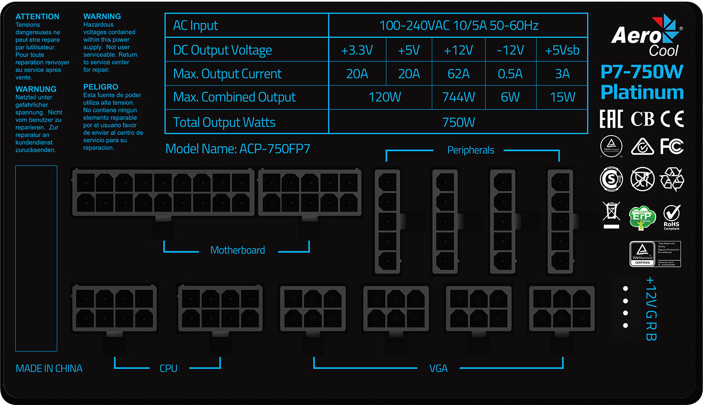Select the -12V voltage cell

[x=510, y=50]
